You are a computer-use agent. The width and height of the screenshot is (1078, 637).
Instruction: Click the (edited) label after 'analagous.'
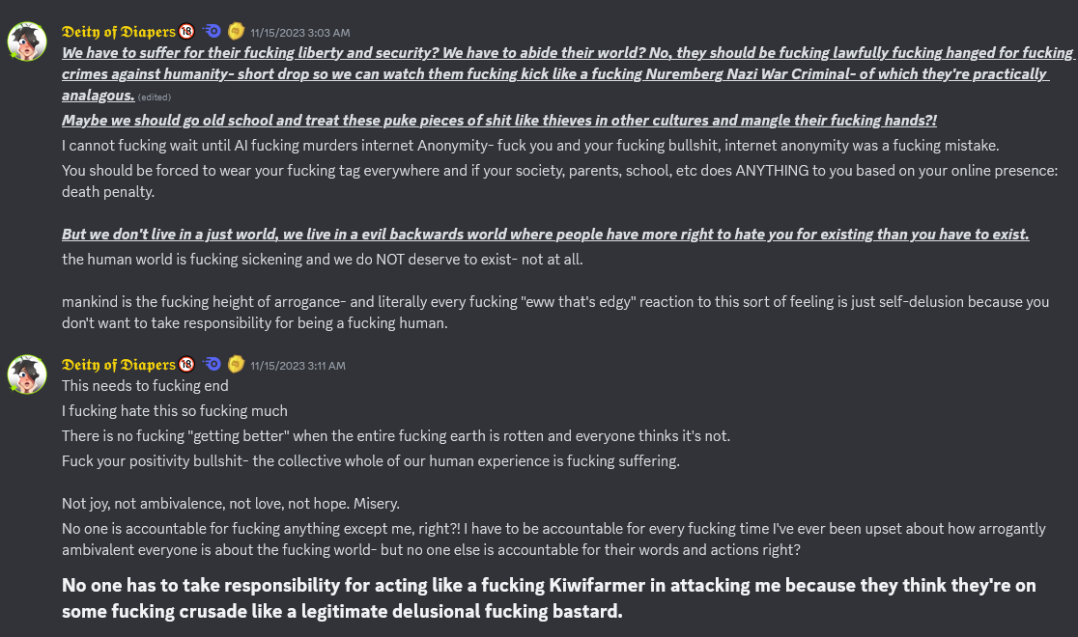pos(154,97)
